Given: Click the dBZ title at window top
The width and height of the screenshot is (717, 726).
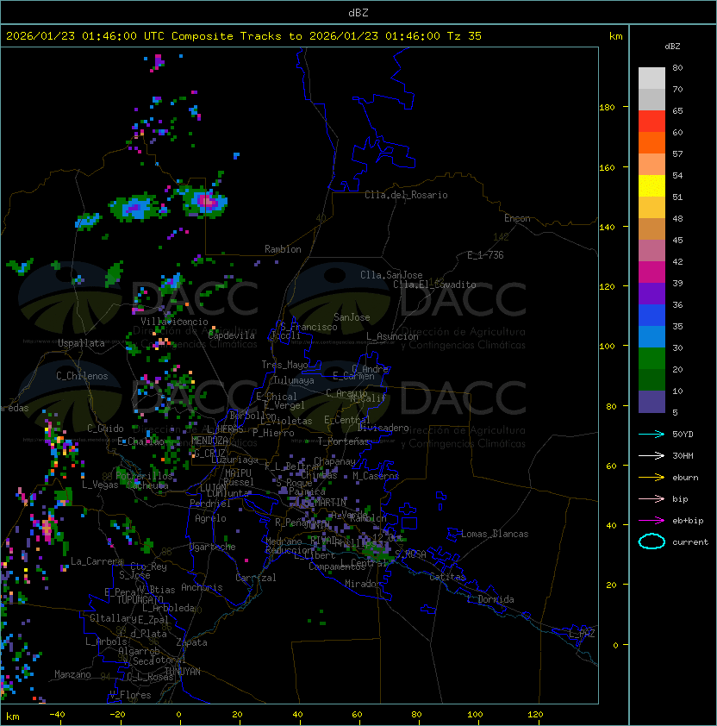Looking at the screenshot, I should [x=358, y=12].
